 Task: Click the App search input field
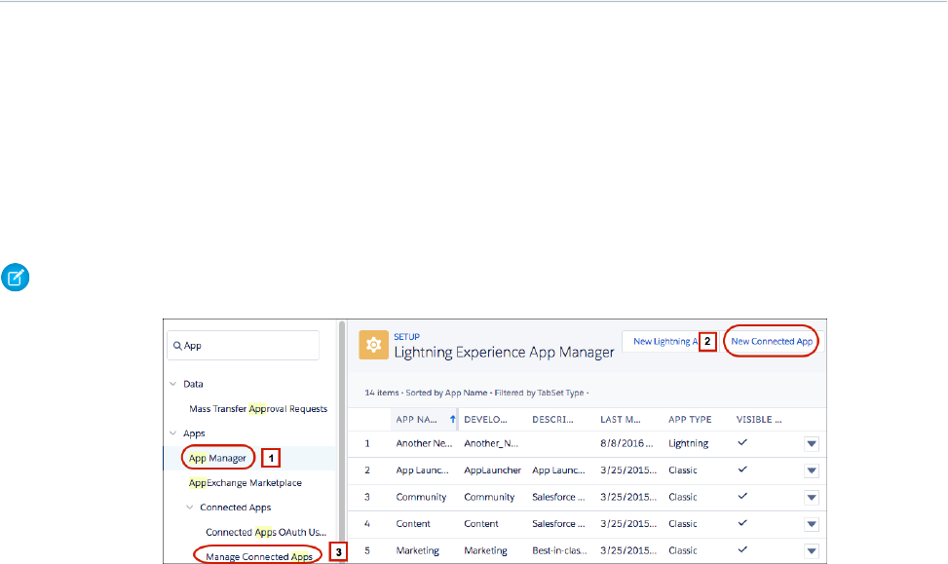click(x=243, y=346)
